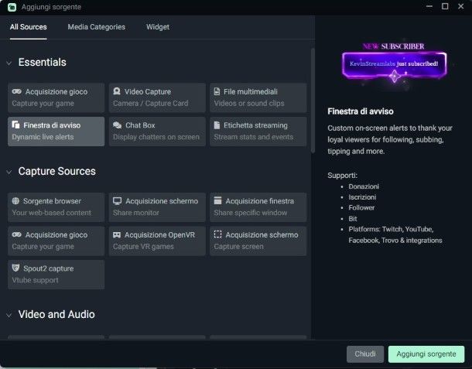The image size is (472, 369).
Task: Click the 'Bit' bullet text
Action: pyautogui.click(x=353, y=219)
